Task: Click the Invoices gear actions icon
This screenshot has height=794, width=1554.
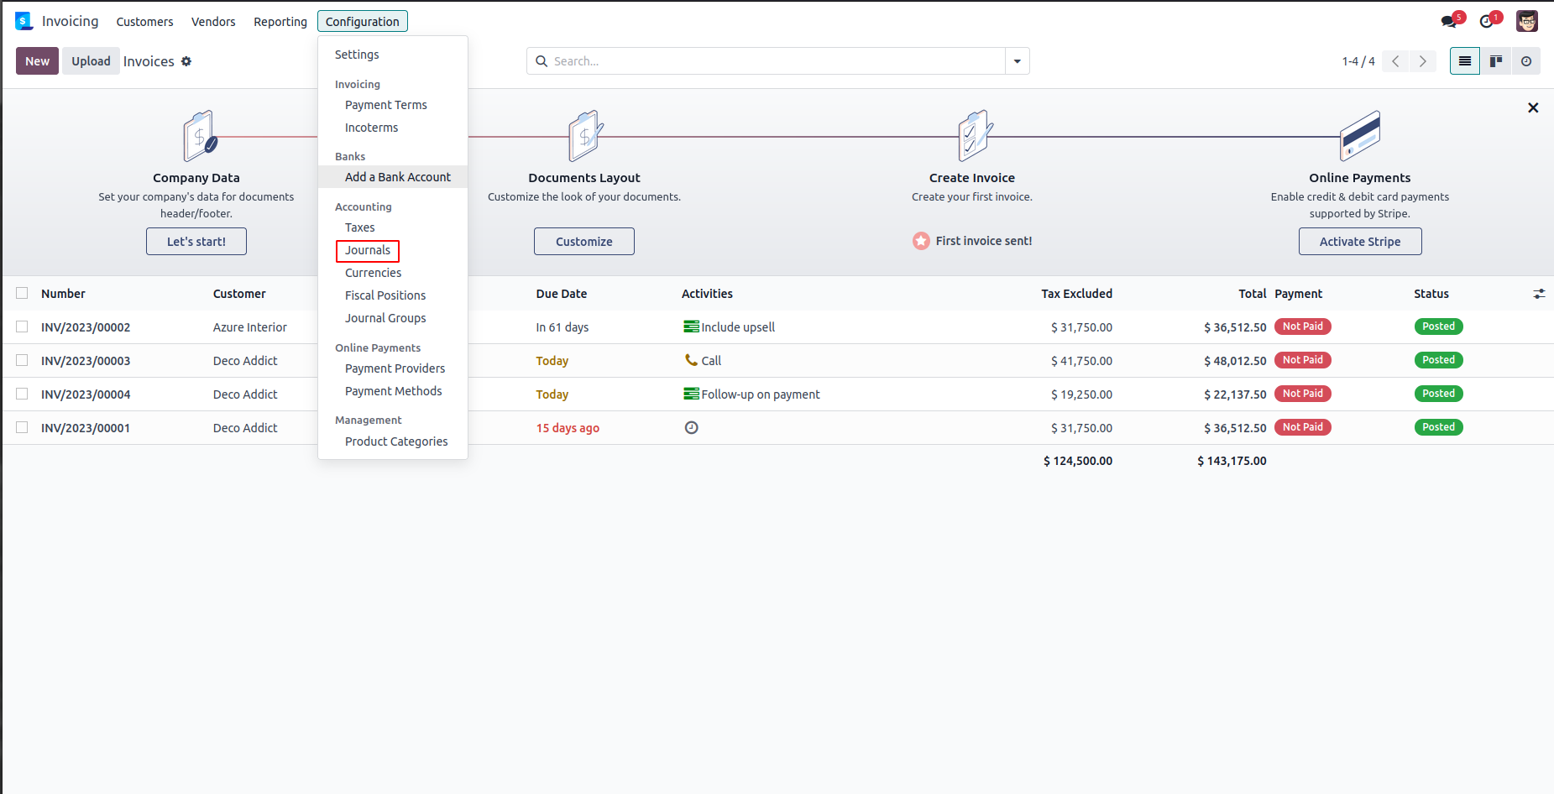Action: 186,61
